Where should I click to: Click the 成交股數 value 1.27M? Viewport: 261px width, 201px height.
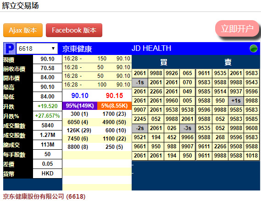pyautogui.click(x=47, y=135)
